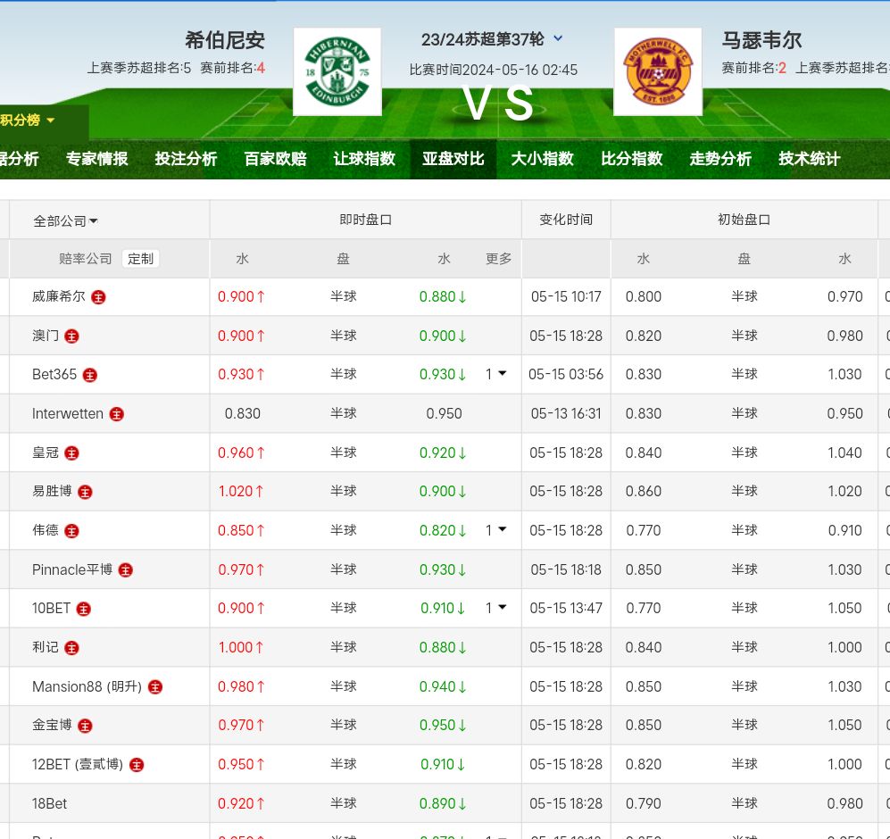The image size is (890, 839).
Task: Open the 技术统计 tab
Action: click(x=809, y=159)
